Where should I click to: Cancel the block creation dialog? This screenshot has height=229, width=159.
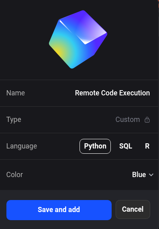pos(133,209)
